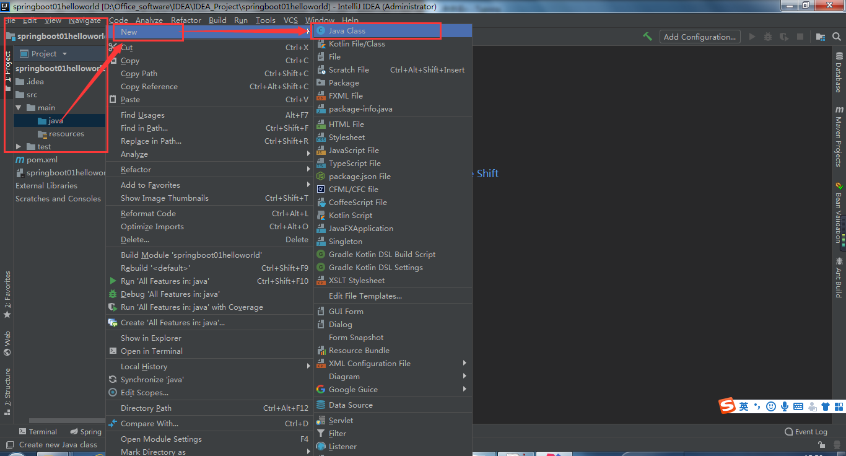Click the Sogou user account icon
846x456 pixels.
tap(812, 406)
